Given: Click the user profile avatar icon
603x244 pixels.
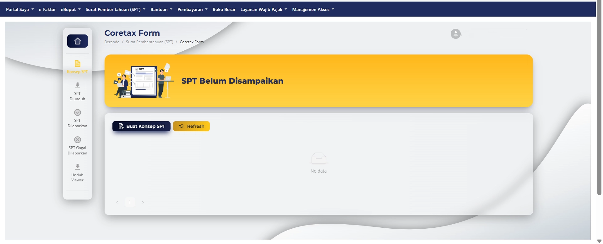Looking at the screenshot, I should pyautogui.click(x=456, y=34).
